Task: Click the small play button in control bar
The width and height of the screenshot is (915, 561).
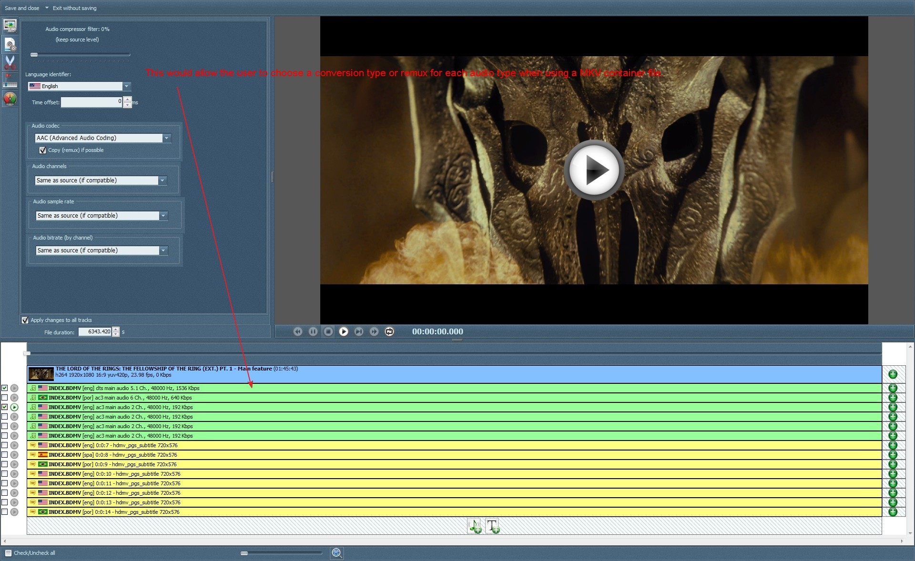Action: 344,331
